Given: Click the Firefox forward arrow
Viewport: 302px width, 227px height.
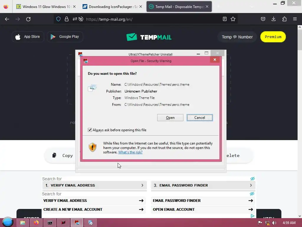Looking at the screenshot, I should point(18,19).
